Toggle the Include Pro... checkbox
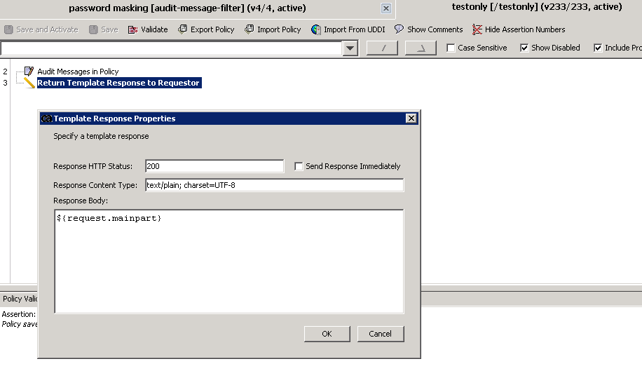 click(x=598, y=48)
